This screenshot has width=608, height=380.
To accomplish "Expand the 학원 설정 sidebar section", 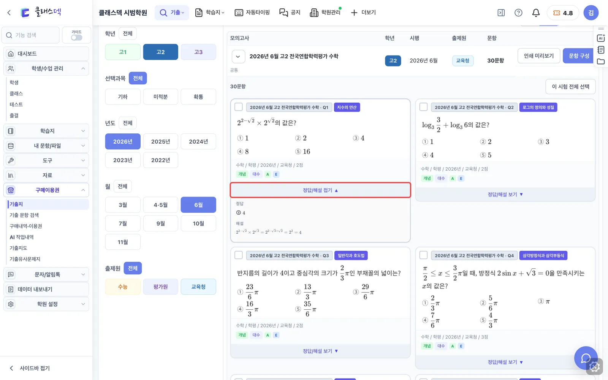I will (46, 304).
